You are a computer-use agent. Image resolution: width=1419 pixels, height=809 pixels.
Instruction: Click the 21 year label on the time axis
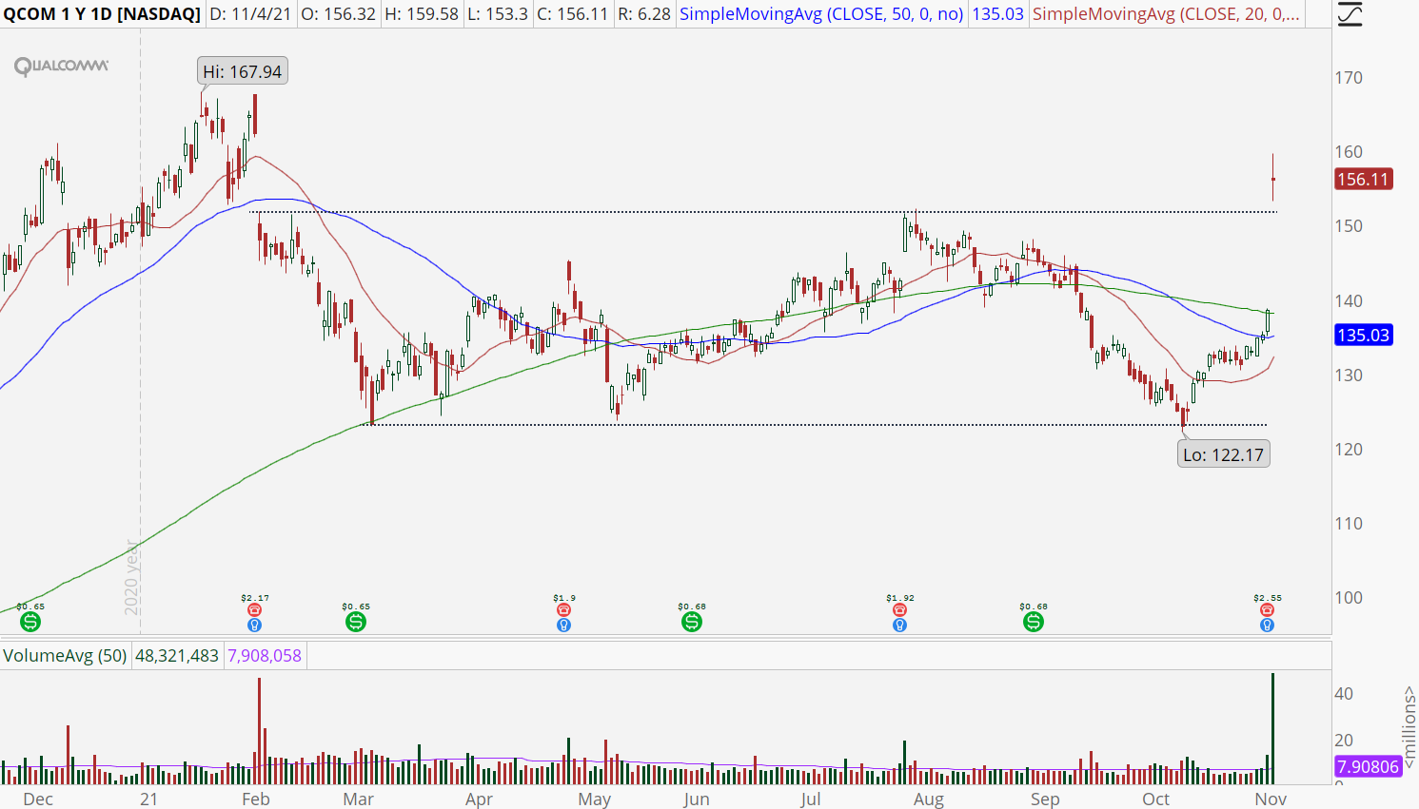point(148,799)
